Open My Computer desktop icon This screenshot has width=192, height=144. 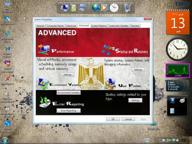7,20
